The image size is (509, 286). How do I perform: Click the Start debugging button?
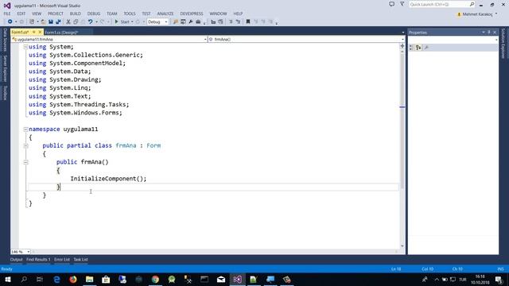(x=122, y=21)
